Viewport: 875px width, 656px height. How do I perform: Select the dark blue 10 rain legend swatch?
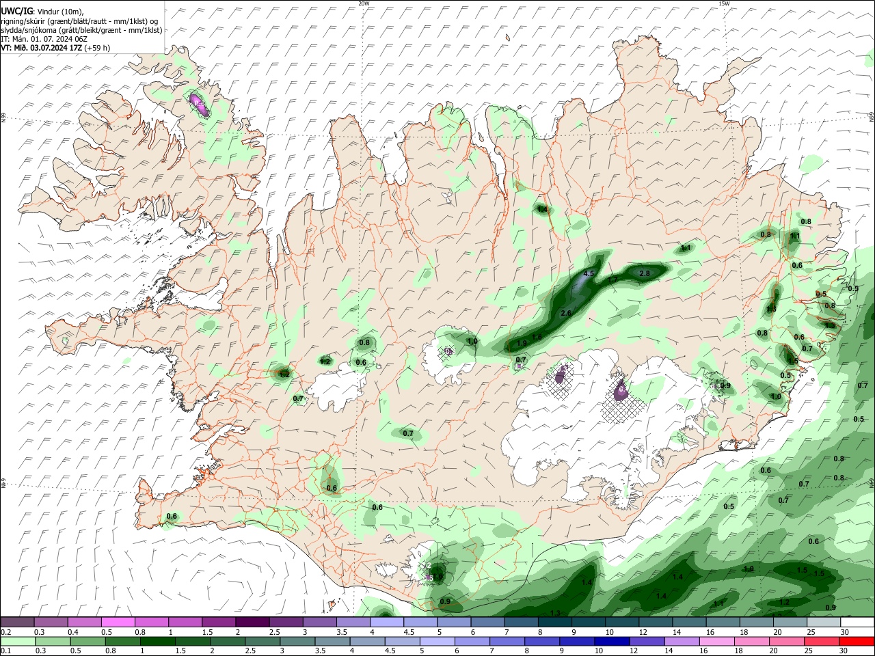(610, 641)
